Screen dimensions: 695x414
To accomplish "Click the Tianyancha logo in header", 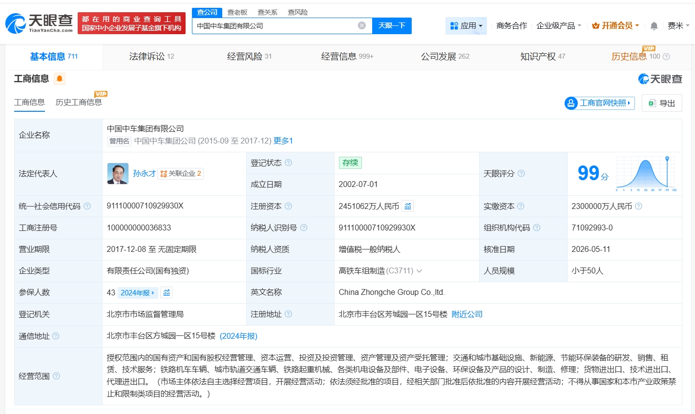I will point(39,23).
